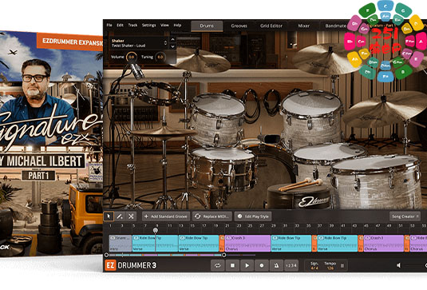Open the Settings menu

coord(148,25)
